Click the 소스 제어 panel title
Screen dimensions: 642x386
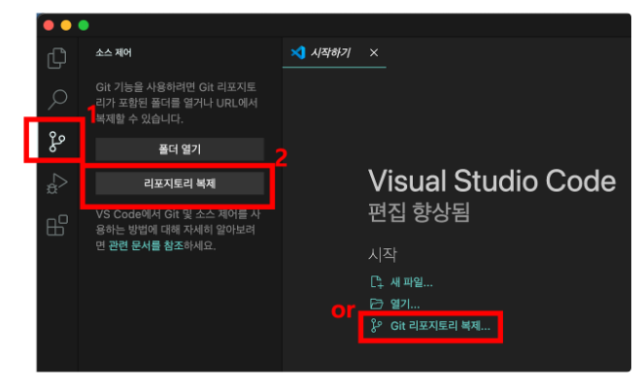[x=114, y=52]
